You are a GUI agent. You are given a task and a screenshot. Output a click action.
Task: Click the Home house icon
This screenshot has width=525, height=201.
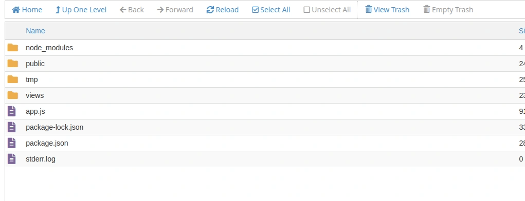pos(16,10)
